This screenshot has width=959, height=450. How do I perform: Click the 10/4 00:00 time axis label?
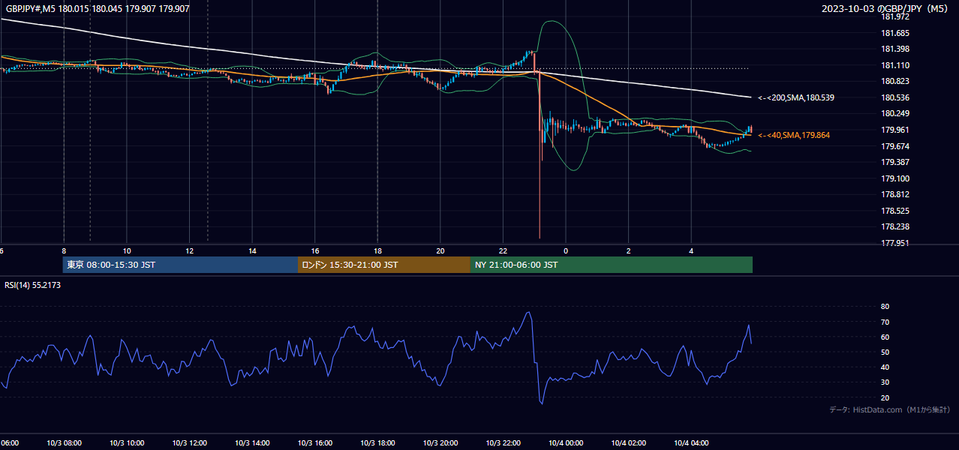pyautogui.click(x=566, y=443)
